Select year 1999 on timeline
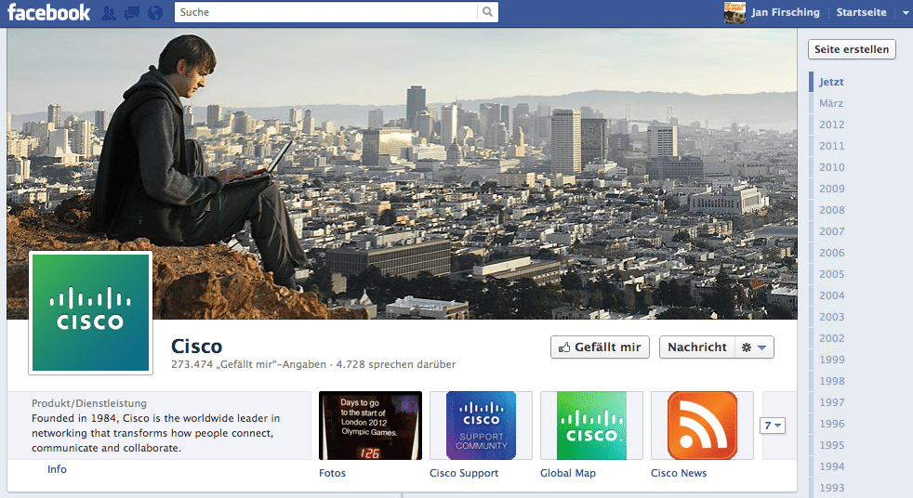Image resolution: width=913 pixels, height=498 pixels. pyautogui.click(x=831, y=360)
